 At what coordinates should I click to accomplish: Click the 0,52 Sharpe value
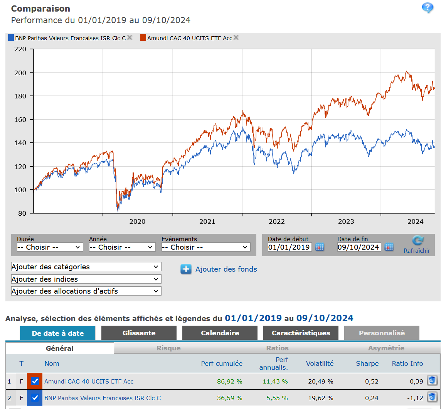click(x=372, y=382)
